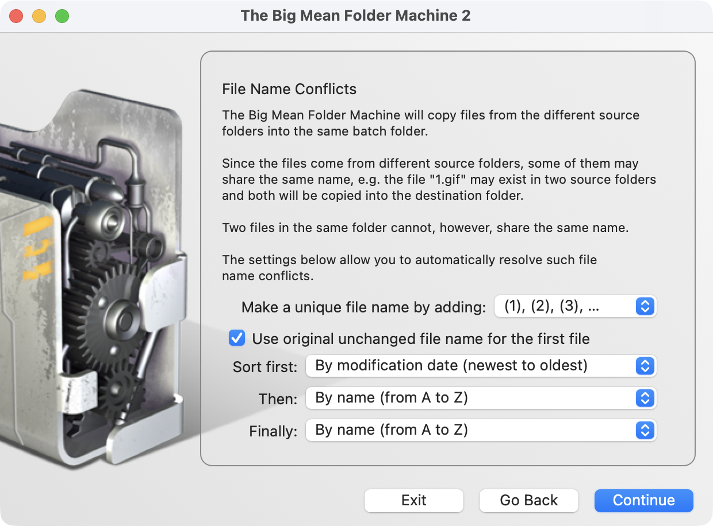
Task: Click the Exit button
Action: [413, 500]
